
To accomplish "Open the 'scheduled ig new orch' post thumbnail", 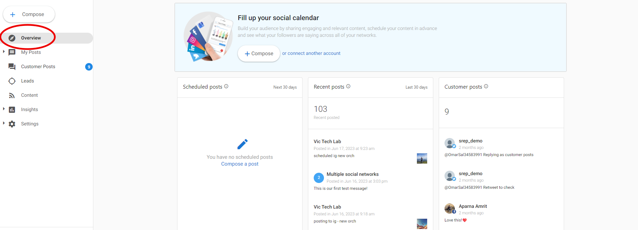I will click(x=422, y=158).
